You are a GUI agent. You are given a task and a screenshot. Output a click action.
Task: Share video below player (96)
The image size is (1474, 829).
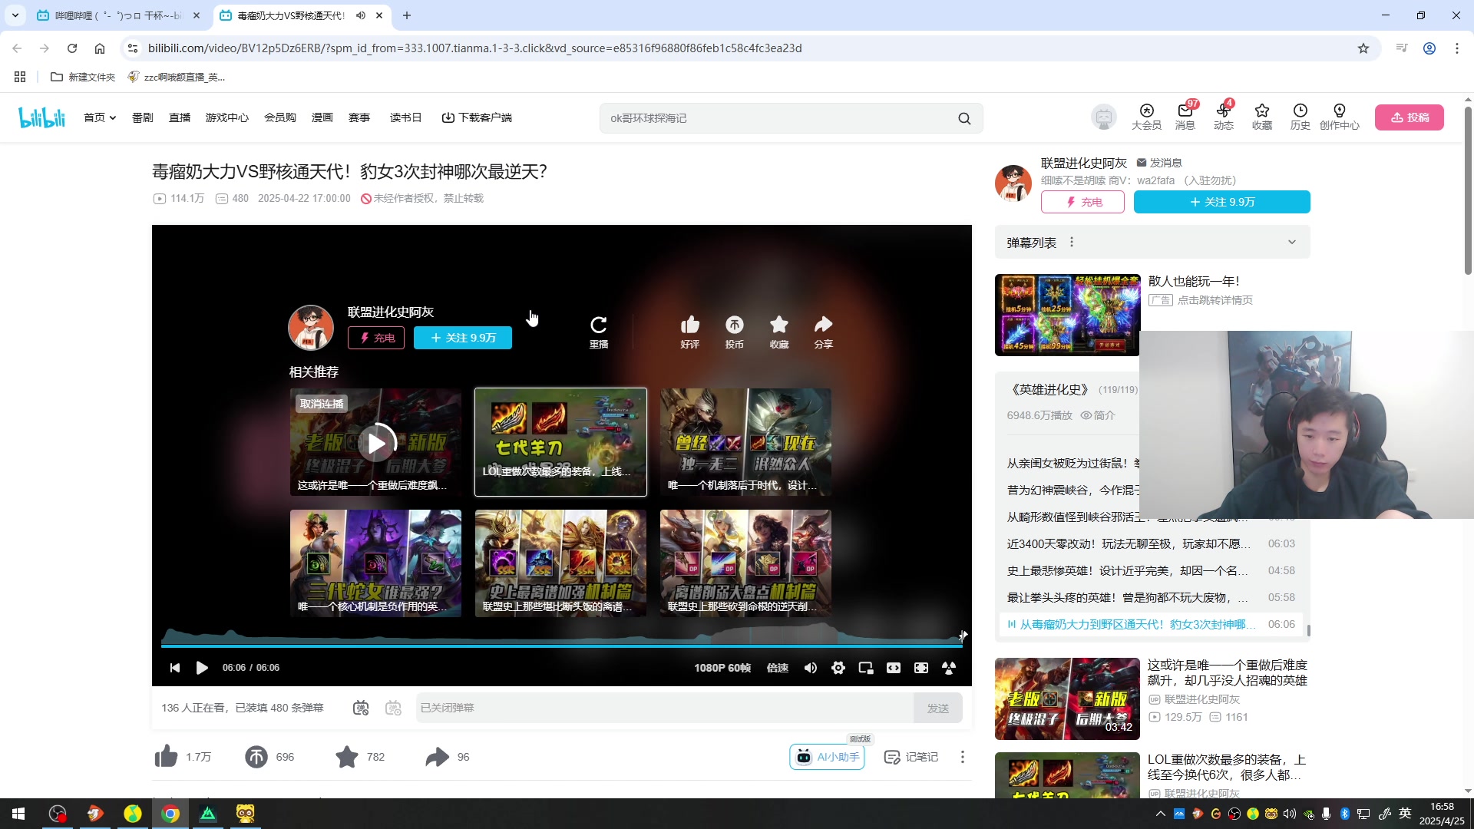448,757
